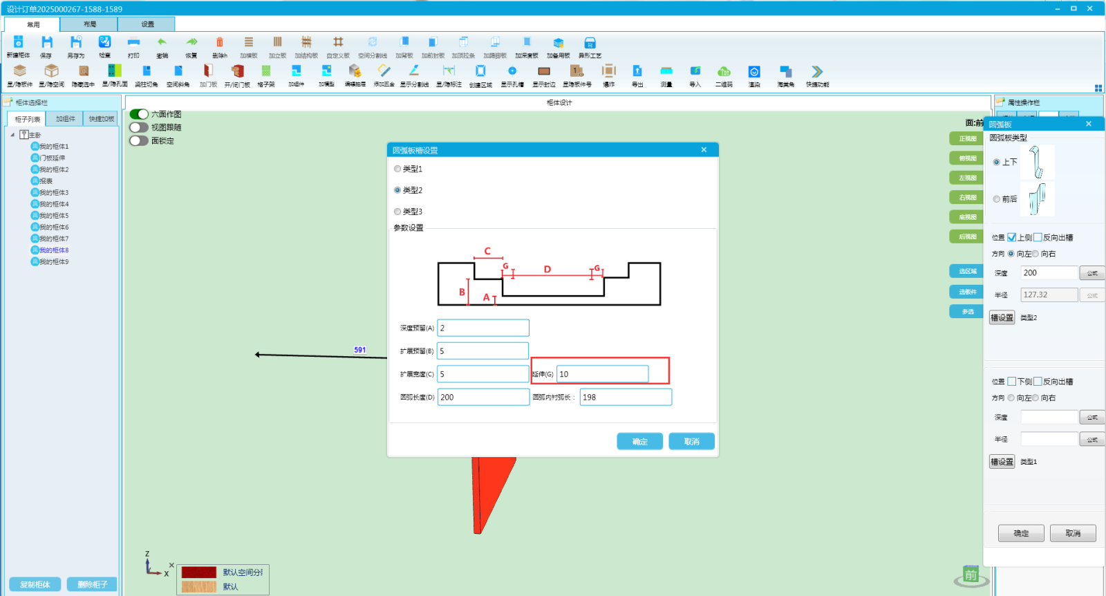Click the 保存 (Save) toolbar icon
Screen dimensions: 1106x596
click(46, 43)
